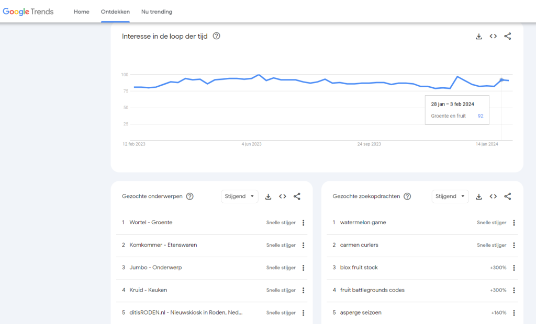Open help icon beside 'Gezochte zoekopdrachten'
This screenshot has height=324, width=536.
tap(407, 196)
